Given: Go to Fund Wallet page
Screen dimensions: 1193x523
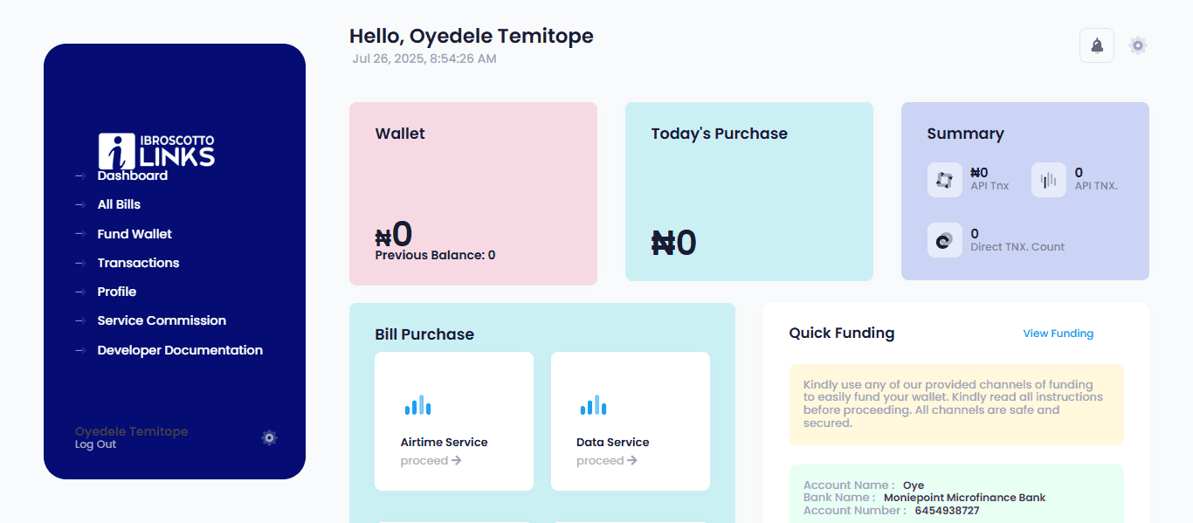Looking at the screenshot, I should click(134, 234).
